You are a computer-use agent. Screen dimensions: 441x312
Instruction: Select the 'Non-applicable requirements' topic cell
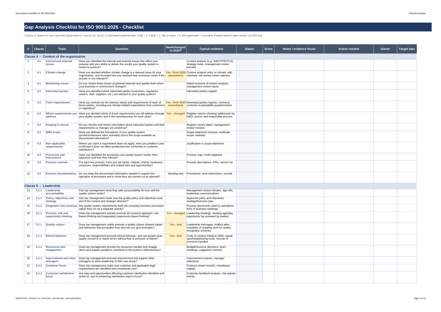(62, 147)
